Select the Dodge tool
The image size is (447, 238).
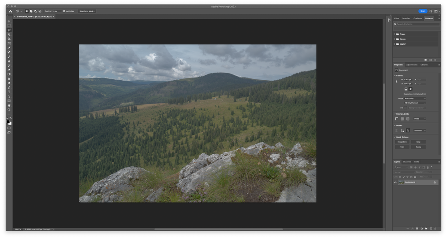tap(9, 83)
